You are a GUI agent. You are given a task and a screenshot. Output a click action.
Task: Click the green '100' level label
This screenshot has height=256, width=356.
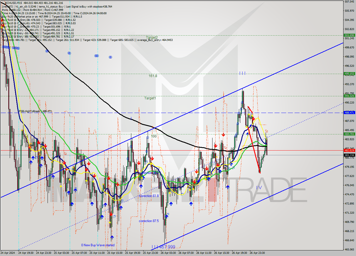[154, 136]
